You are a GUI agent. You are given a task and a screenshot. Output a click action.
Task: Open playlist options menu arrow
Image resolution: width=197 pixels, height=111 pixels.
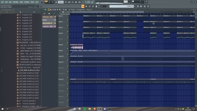43,10
